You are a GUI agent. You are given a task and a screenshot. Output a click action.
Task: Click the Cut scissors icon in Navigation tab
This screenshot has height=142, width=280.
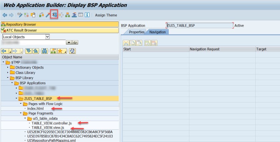coord(126,43)
